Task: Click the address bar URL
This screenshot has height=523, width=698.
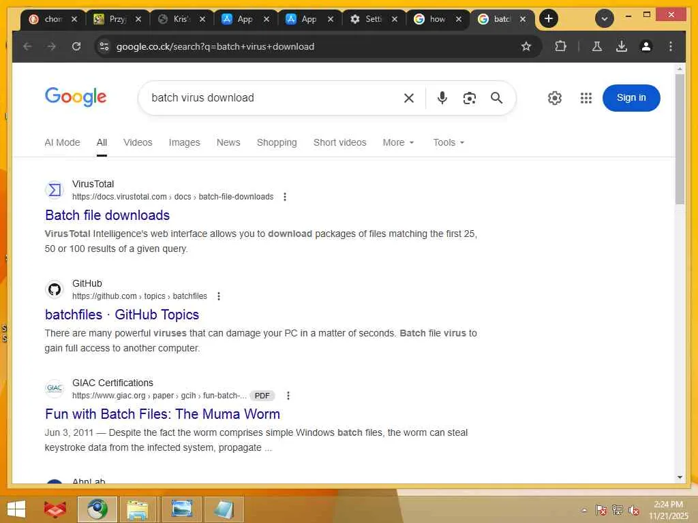Action: tap(215, 46)
